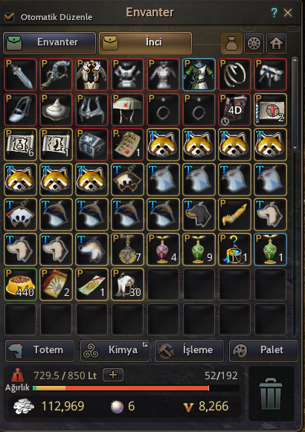Click the trash can delete icon
Viewport: 305px width, 432px height.
pos(271,393)
